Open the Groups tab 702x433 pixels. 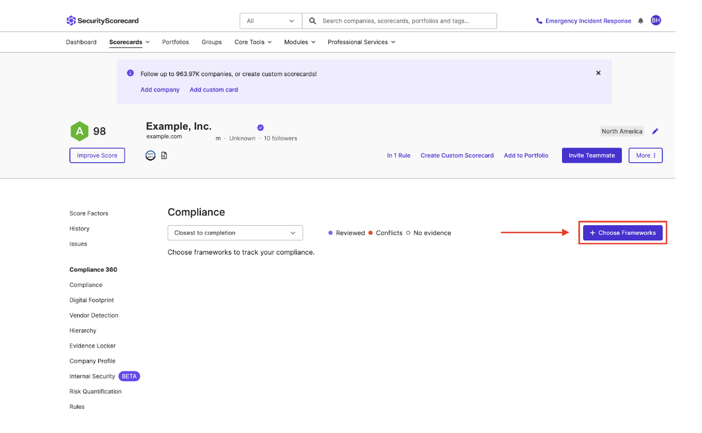pyautogui.click(x=212, y=42)
